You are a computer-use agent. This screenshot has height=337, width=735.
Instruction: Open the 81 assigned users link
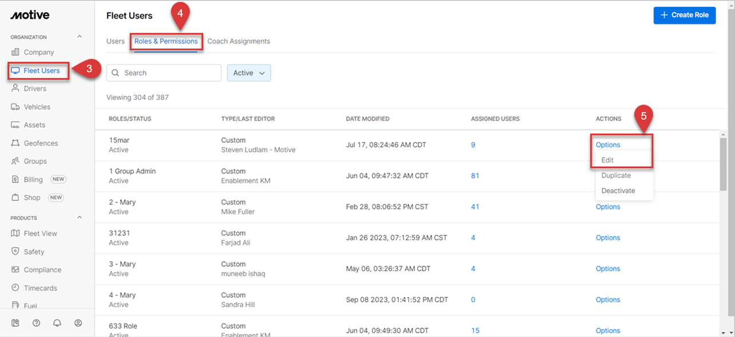coord(475,176)
